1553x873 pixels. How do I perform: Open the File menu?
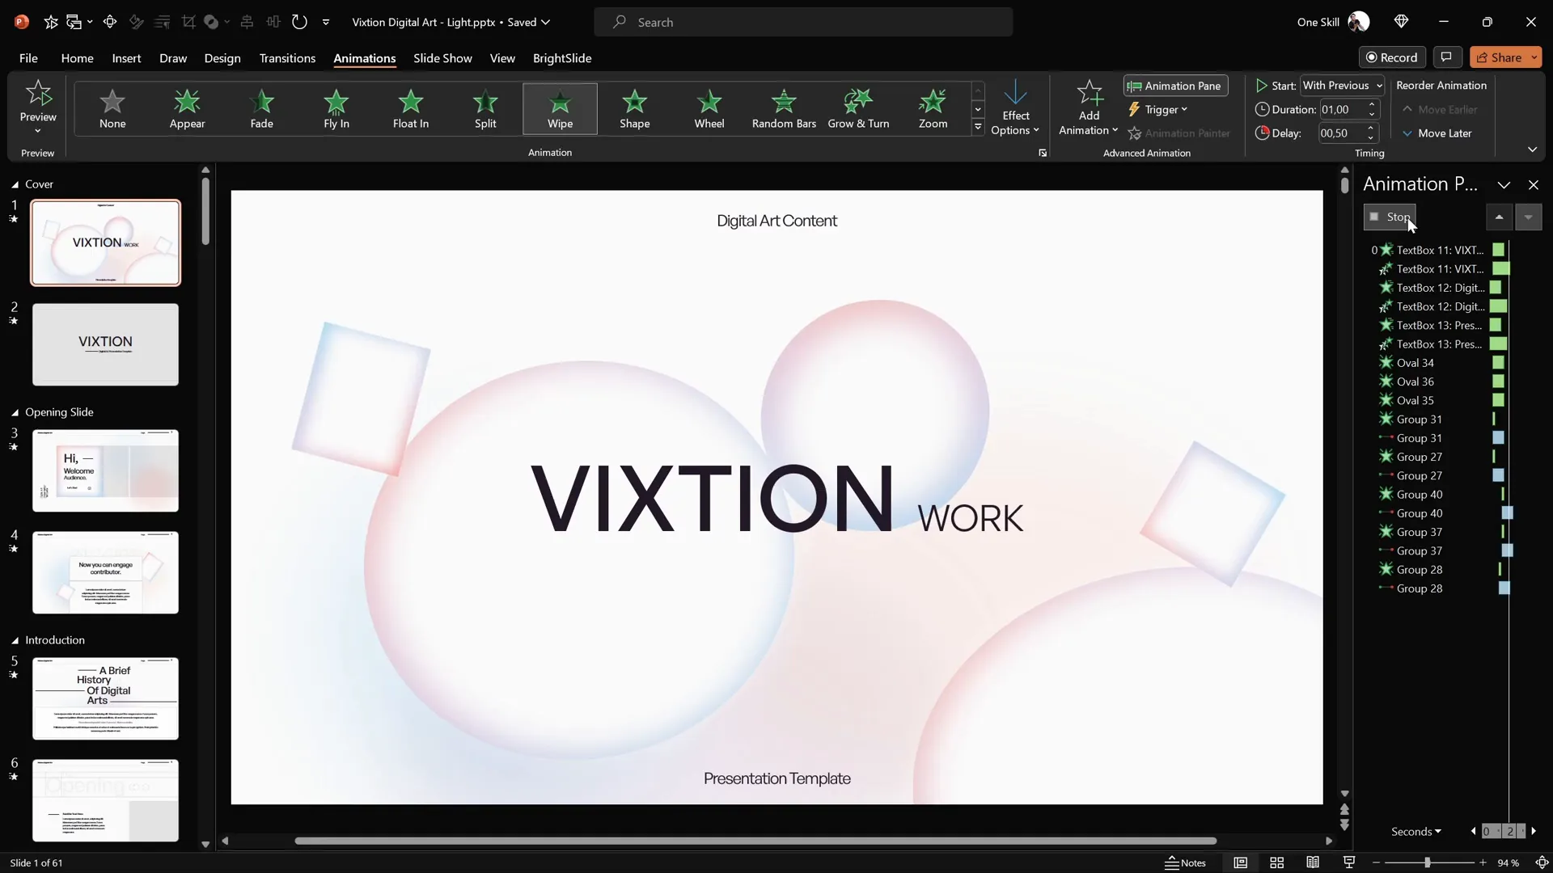coord(28,58)
